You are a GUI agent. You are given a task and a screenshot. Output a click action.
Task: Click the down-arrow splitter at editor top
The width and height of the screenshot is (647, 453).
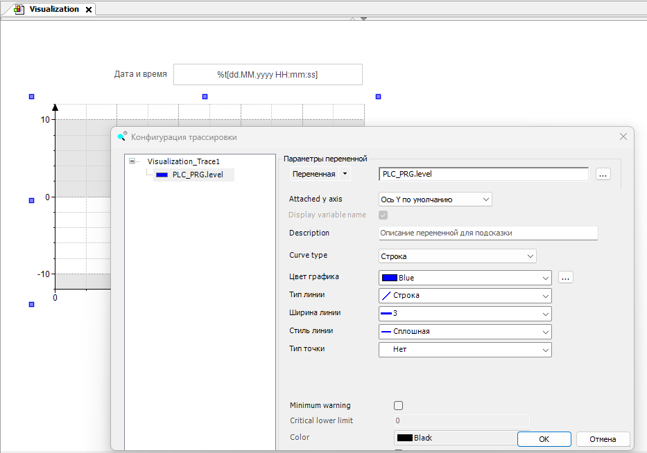click(363, 19)
